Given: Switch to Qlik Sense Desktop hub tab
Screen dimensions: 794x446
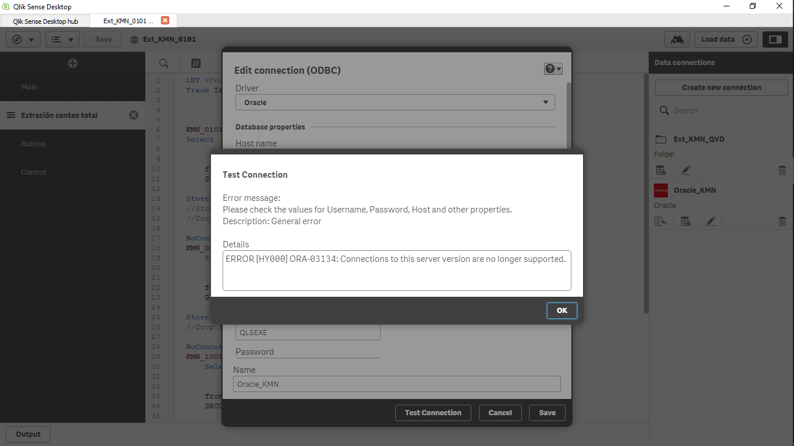Looking at the screenshot, I should click(45, 21).
